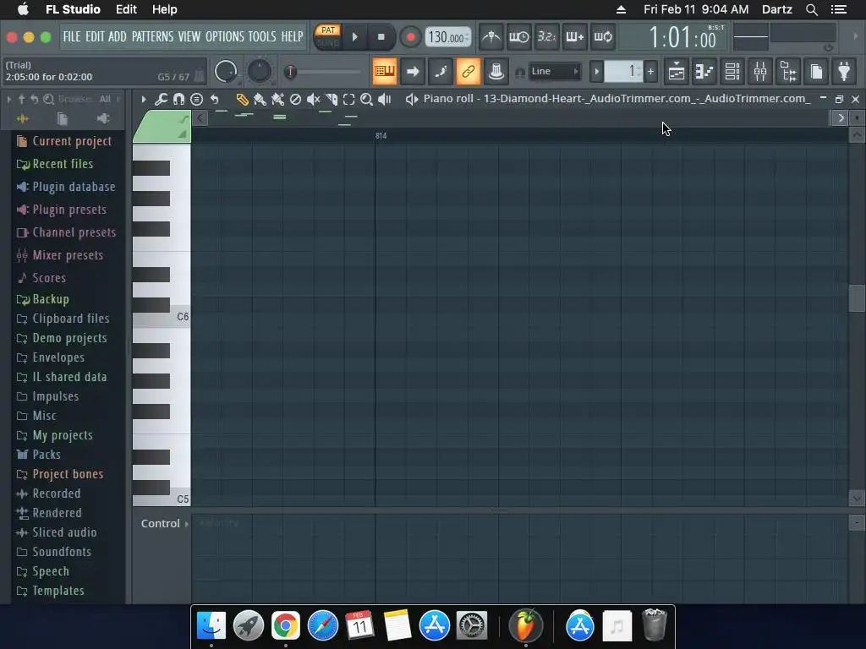This screenshot has width=866, height=649.
Task: Toggle wait for input to record
Action: [518, 37]
